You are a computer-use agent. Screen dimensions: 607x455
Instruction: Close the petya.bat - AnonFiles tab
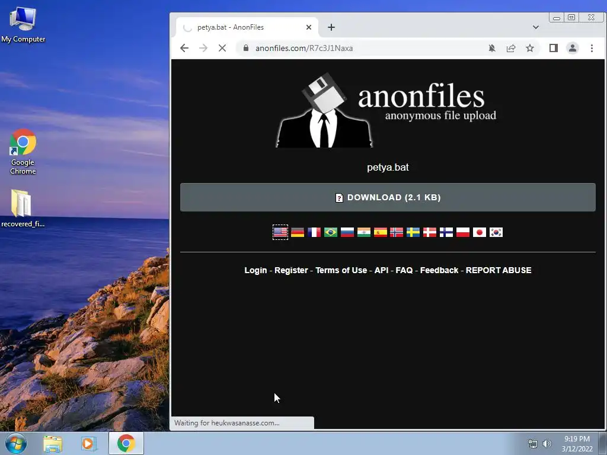pos(308,27)
